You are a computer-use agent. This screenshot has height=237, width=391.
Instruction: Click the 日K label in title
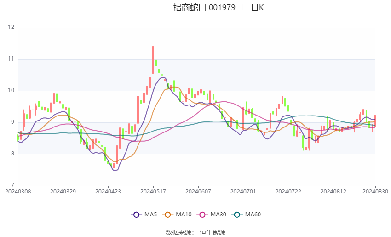[257, 7]
